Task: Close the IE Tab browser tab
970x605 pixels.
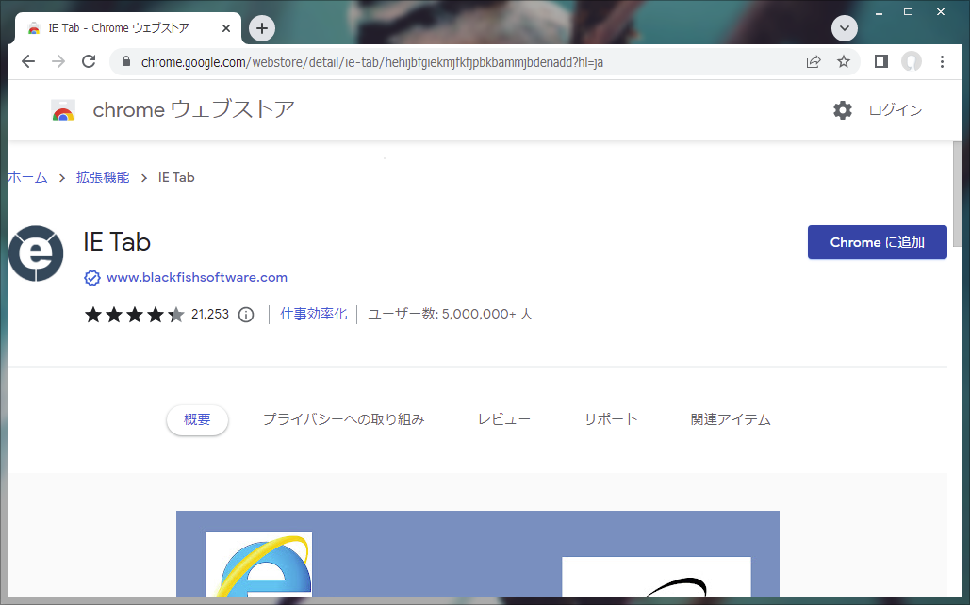Action: pos(226,28)
